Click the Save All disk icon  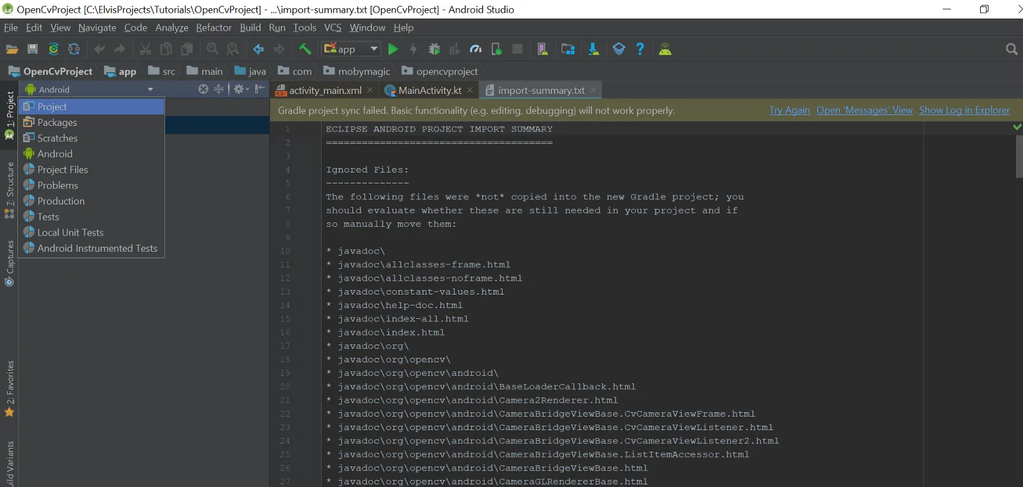pos(33,49)
